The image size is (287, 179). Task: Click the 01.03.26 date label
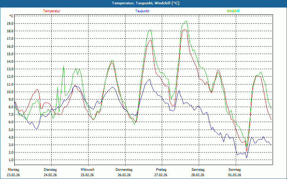pos(235,175)
